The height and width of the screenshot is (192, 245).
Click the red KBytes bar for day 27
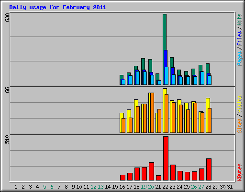pyautogui.click(x=201, y=175)
